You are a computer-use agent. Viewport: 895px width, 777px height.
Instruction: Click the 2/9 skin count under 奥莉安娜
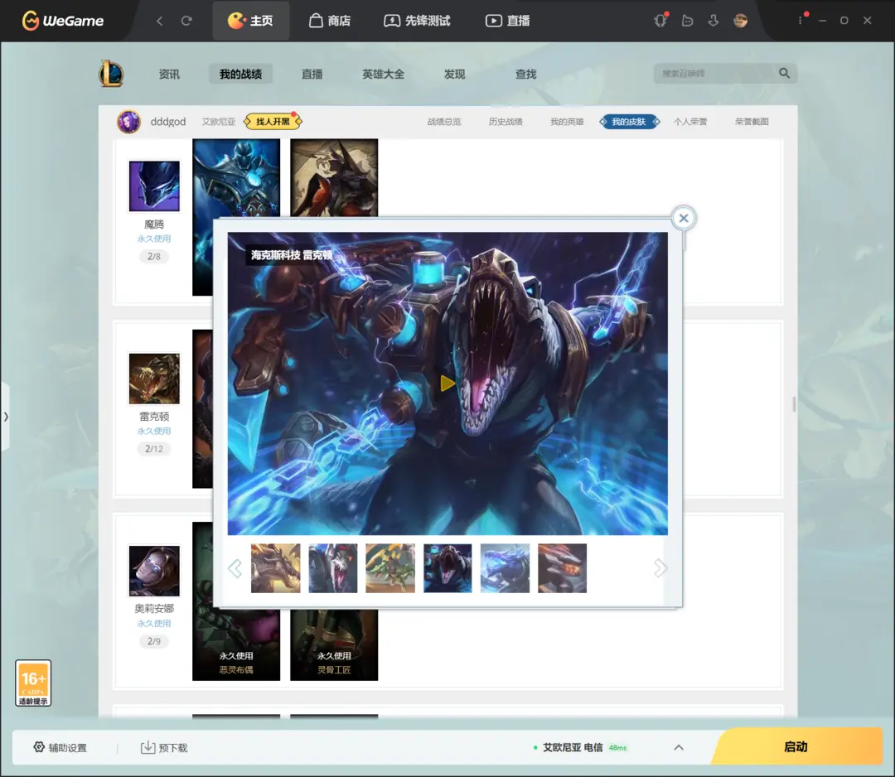coord(154,641)
